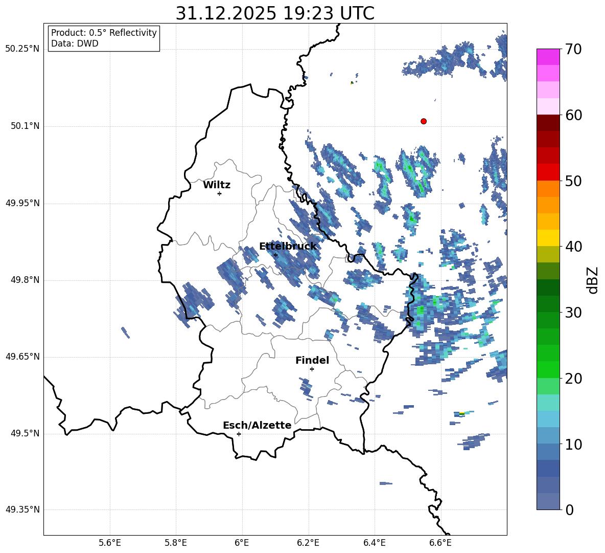Pick the yellow 40 dBZ color band
Screen dimensions: 605x553
coord(548,238)
